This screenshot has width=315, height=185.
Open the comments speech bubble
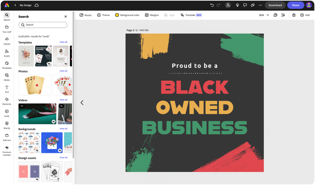(245, 5)
